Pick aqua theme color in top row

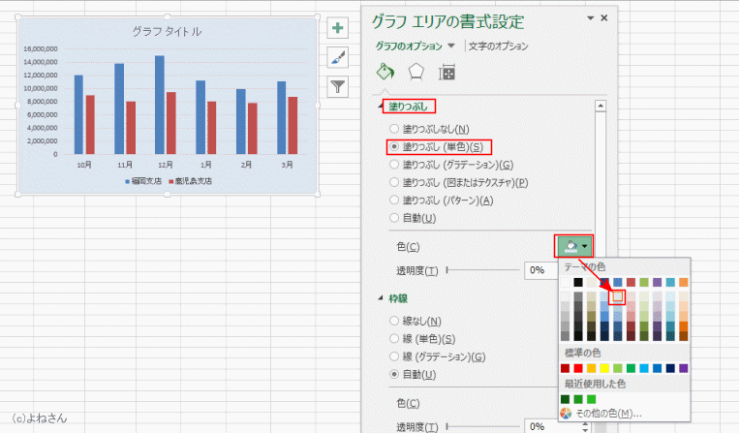(670, 282)
